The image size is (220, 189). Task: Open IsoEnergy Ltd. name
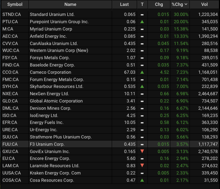click(44, 116)
